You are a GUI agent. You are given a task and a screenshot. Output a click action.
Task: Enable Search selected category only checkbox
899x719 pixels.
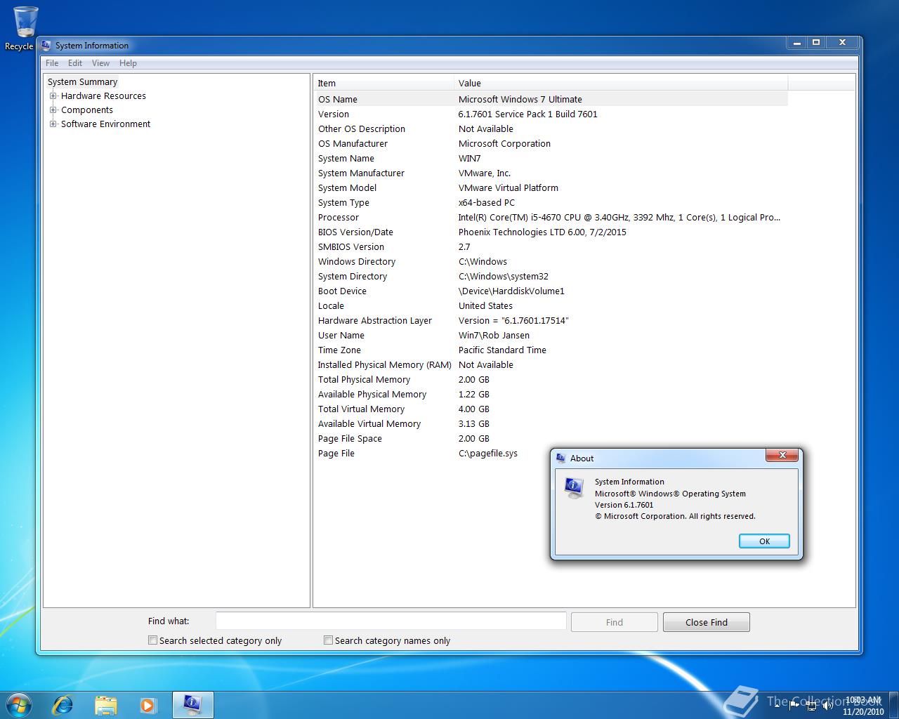point(152,640)
